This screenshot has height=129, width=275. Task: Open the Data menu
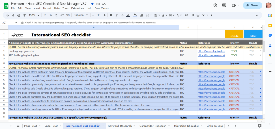(x=57, y=8)
